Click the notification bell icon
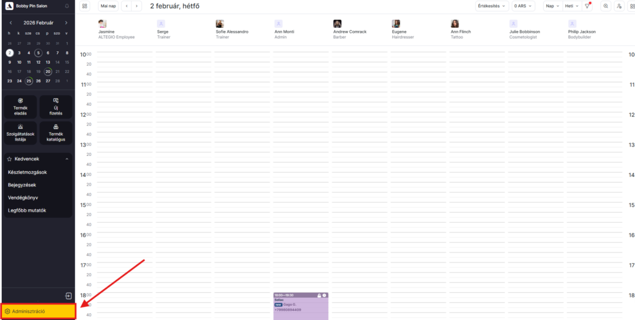The image size is (635, 320). click(67, 6)
